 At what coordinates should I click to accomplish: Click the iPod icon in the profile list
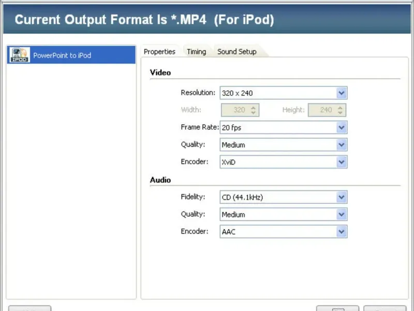click(20, 55)
